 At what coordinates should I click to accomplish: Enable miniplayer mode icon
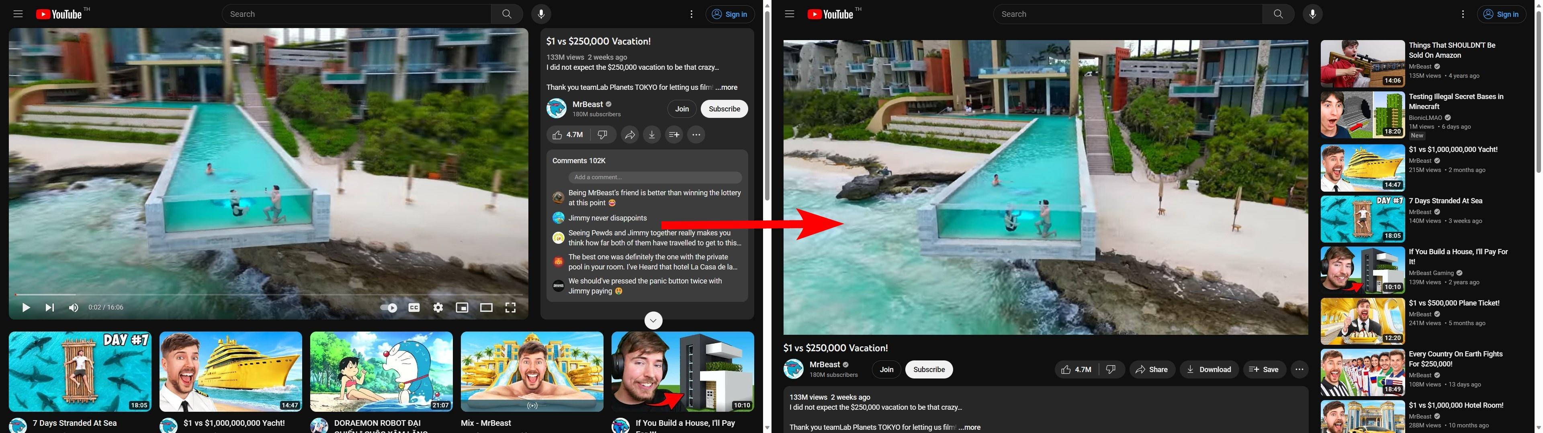point(462,308)
